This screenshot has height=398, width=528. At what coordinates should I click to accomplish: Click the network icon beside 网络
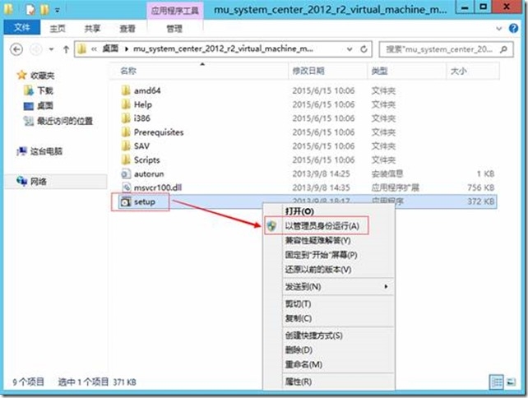(x=22, y=181)
